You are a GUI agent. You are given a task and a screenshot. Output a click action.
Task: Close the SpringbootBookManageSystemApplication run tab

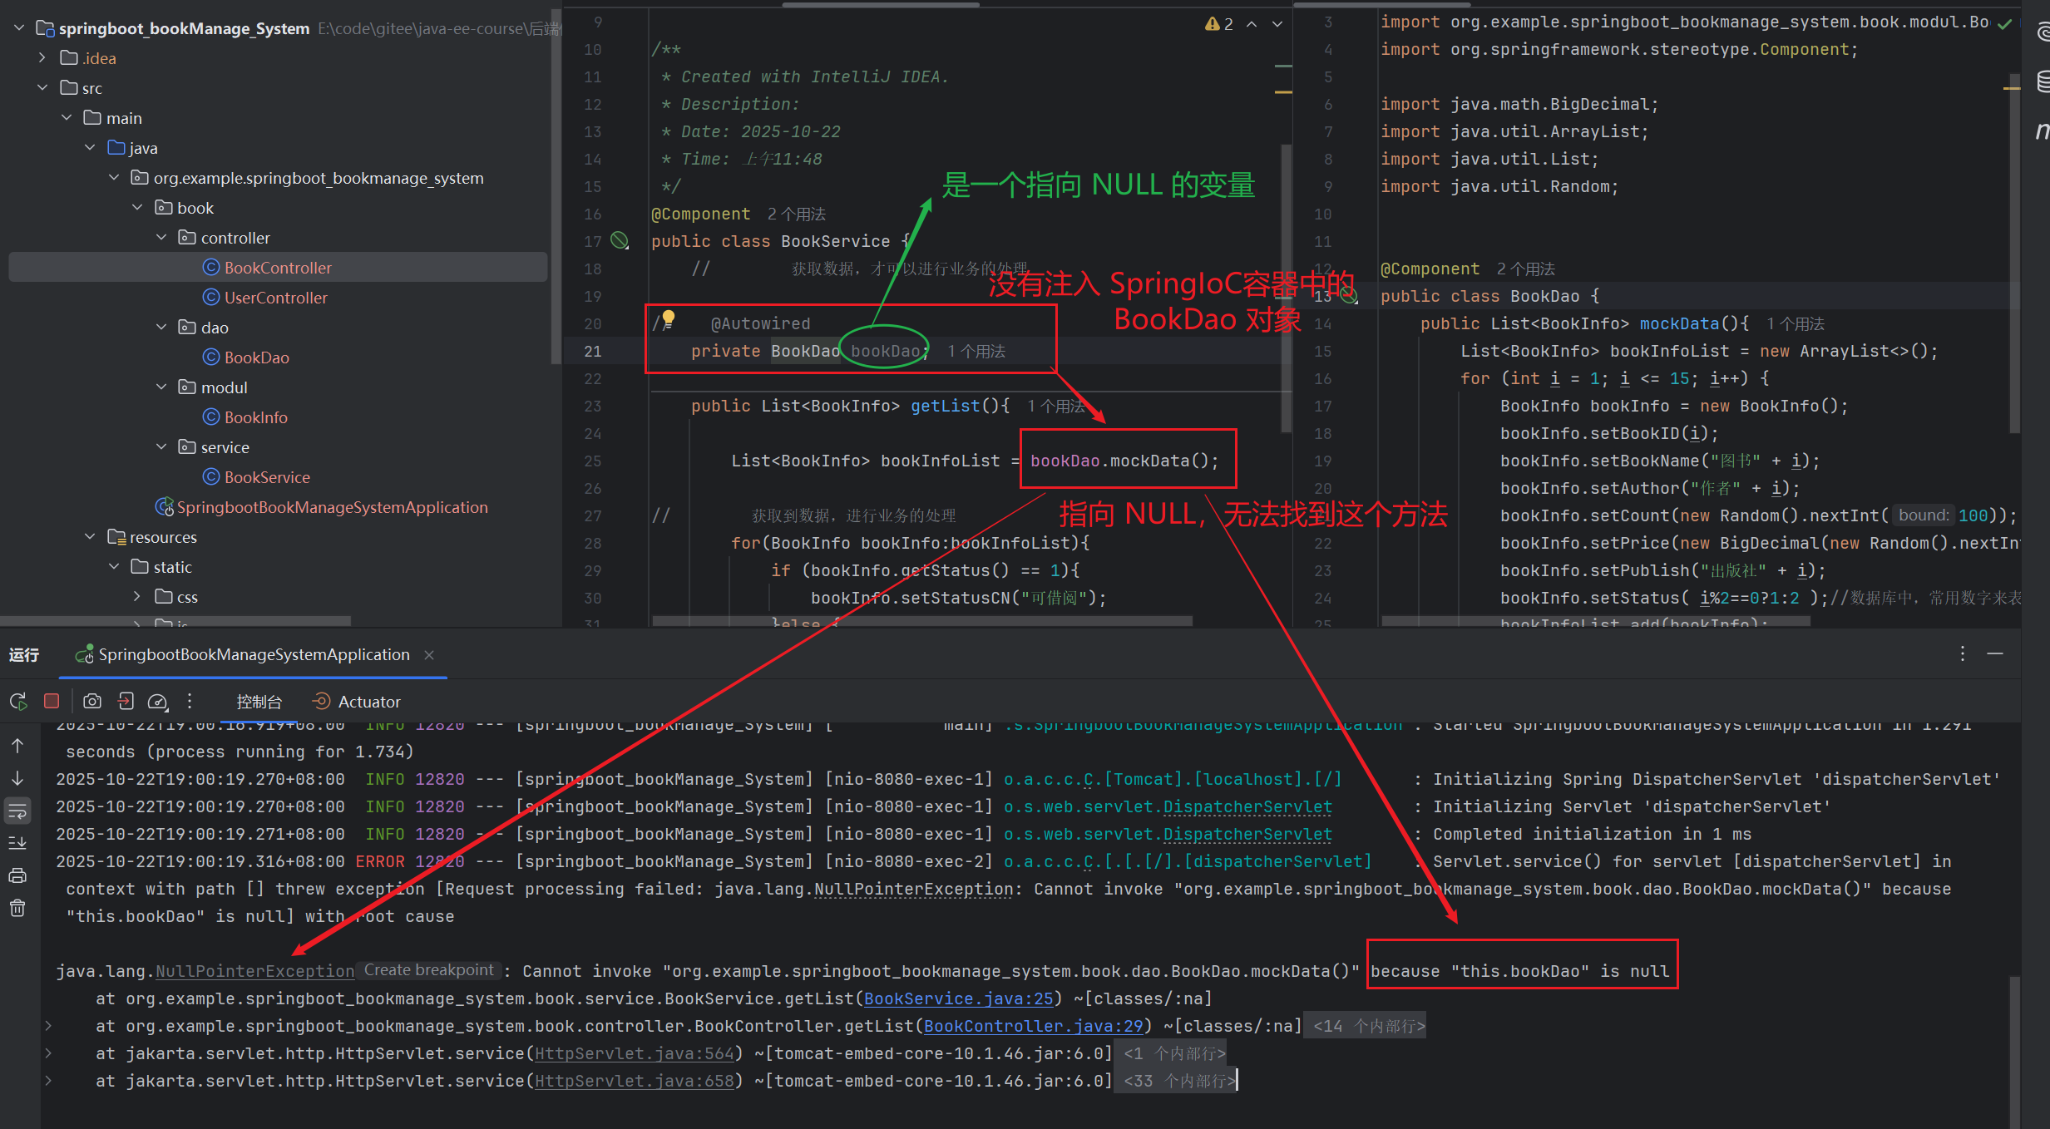tap(429, 655)
